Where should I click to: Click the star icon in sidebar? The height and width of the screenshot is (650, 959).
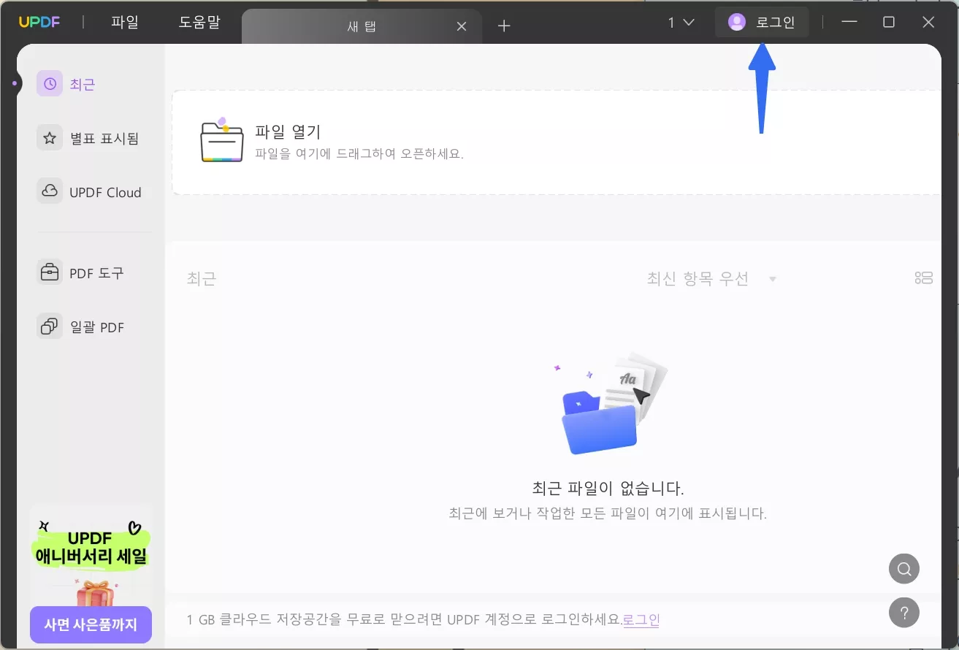click(x=50, y=138)
